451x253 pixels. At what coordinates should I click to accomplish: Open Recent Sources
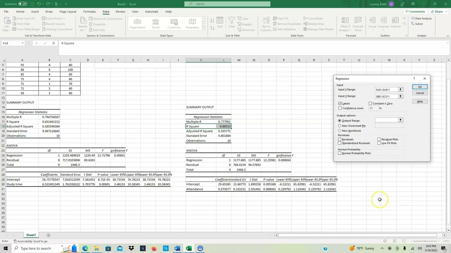coord(54,24)
